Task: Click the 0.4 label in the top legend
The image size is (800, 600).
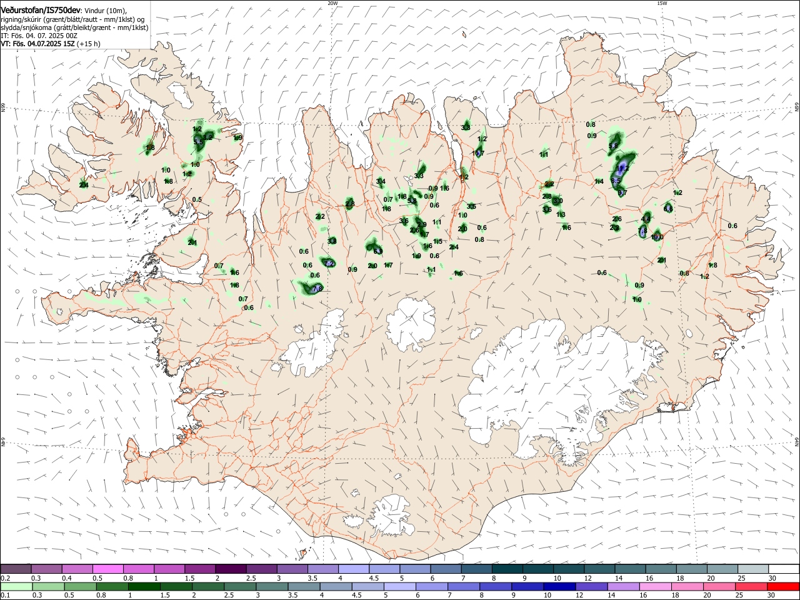Action: click(x=67, y=578)
